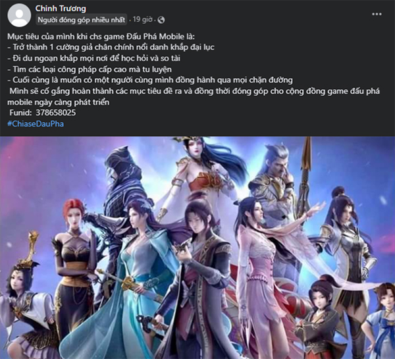Open the three-dot post options menu

click(x=377, y=14)
